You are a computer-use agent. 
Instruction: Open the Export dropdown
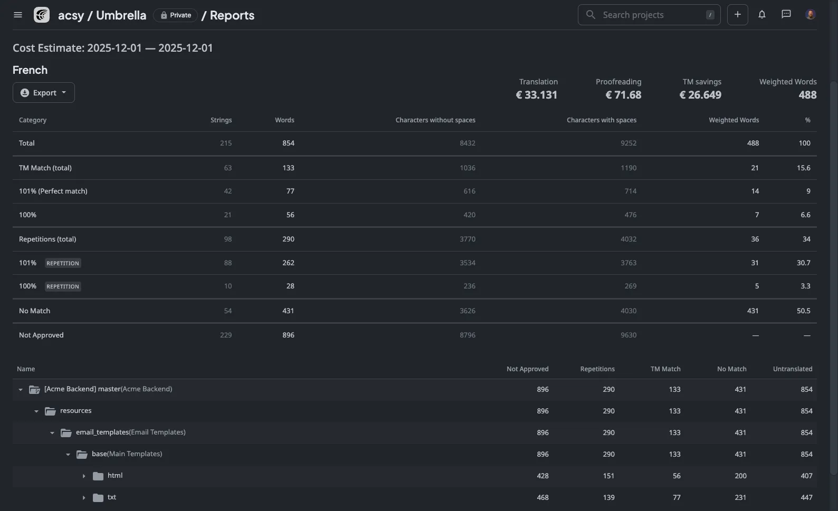44,93
